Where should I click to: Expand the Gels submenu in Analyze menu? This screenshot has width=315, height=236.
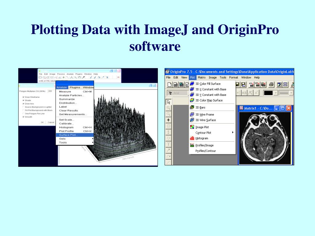tap(74, 139)
